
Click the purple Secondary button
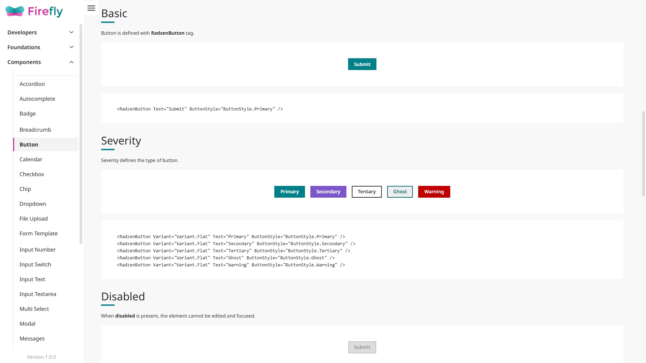tap(328, 192)
